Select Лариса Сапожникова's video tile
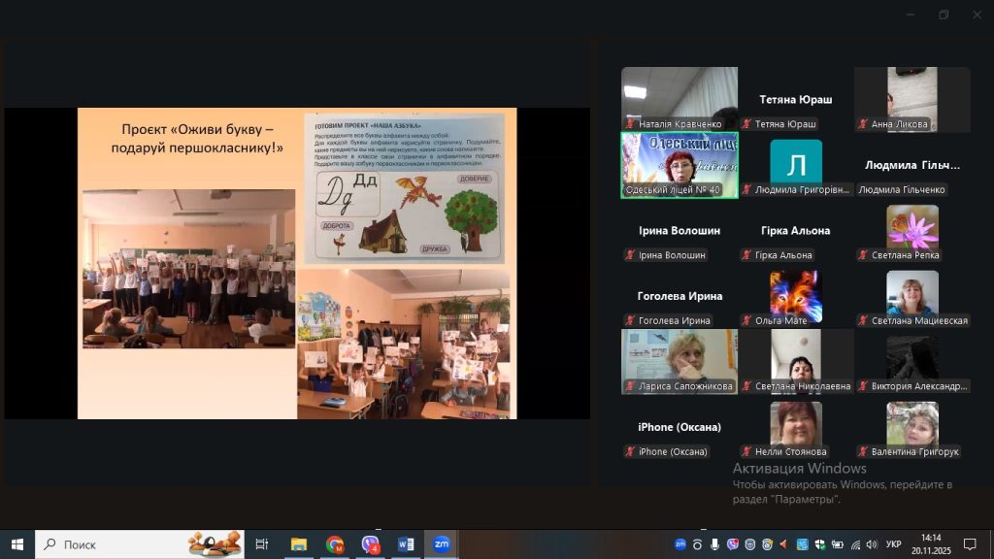 point(679,359)
